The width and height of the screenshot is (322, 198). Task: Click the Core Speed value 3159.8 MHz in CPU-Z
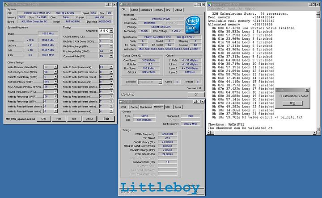coord(148,60)
